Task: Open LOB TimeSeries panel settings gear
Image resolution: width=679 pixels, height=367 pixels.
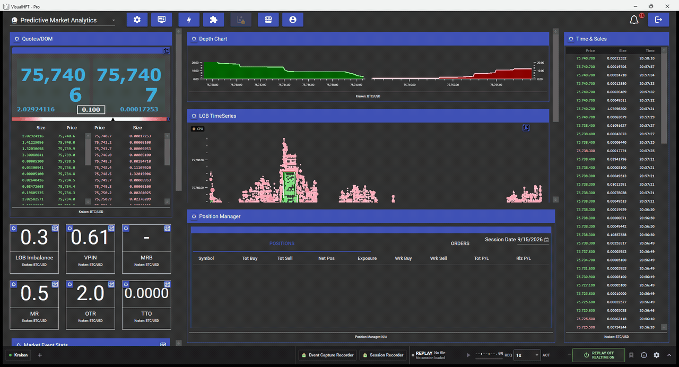Action: pos(194,116)
